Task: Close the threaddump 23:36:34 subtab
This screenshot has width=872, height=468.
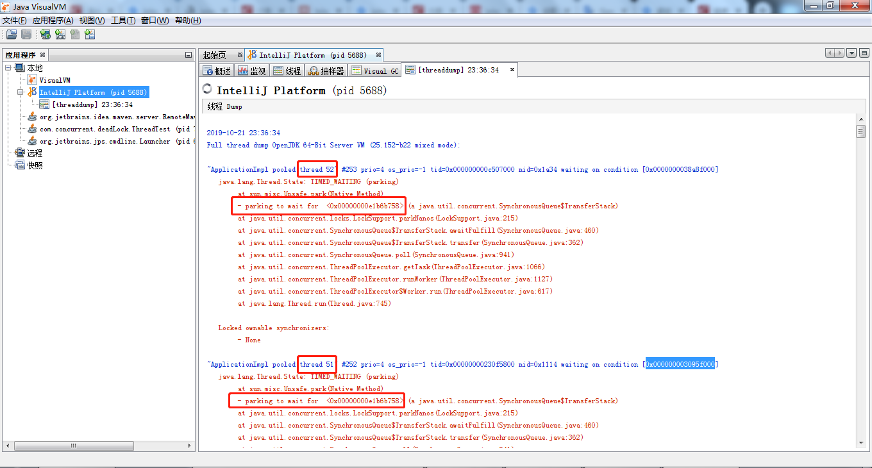Action: [x=511, y=70]
